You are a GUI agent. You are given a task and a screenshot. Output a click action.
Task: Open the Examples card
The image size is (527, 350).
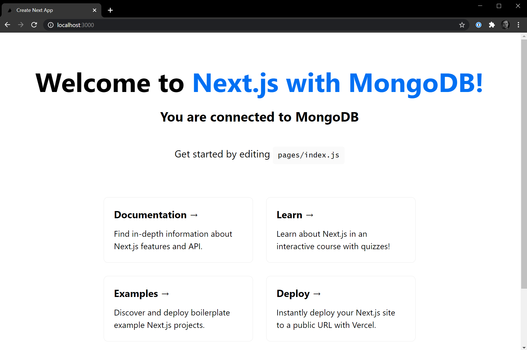(x=178, y=309)
